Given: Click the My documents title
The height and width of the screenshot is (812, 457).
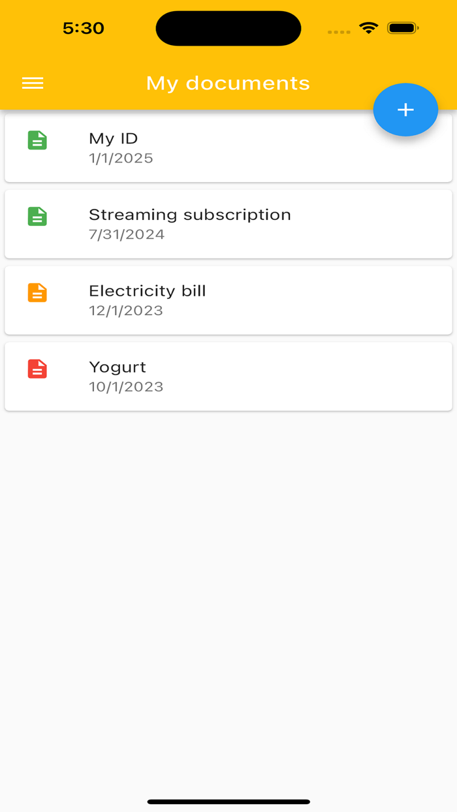Looking at the screenshot, I should pos(228,83).
